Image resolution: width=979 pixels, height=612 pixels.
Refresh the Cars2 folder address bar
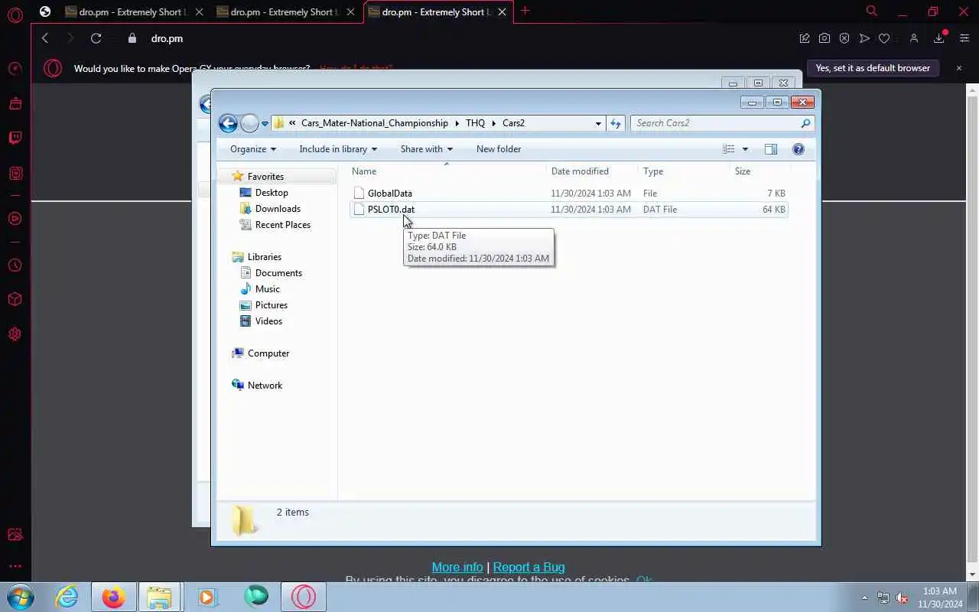[616, 123]
